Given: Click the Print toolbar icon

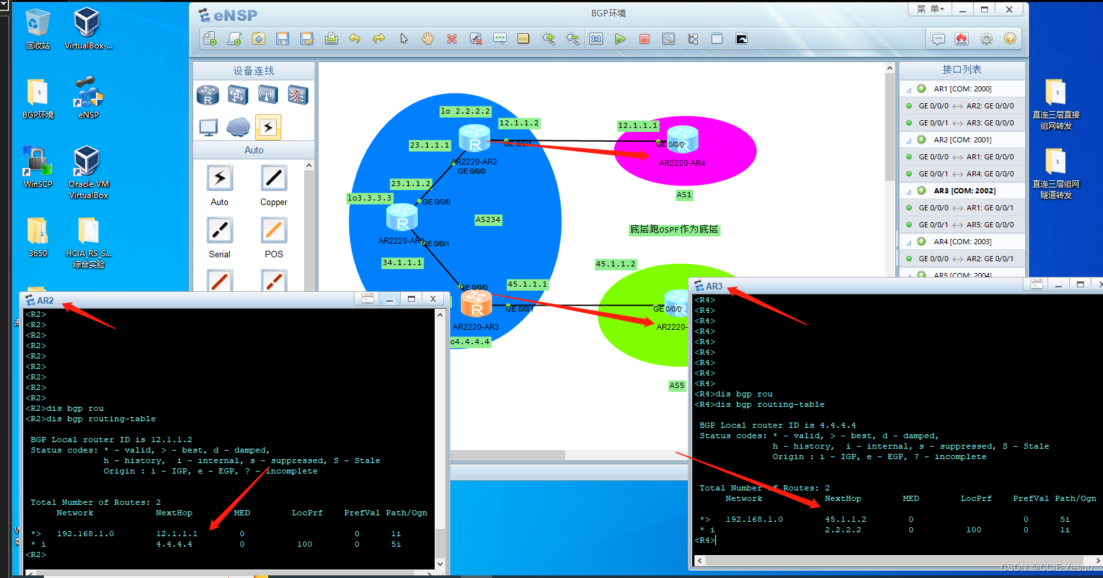Looking at the screenshot, I should click(x=331, y=39).
